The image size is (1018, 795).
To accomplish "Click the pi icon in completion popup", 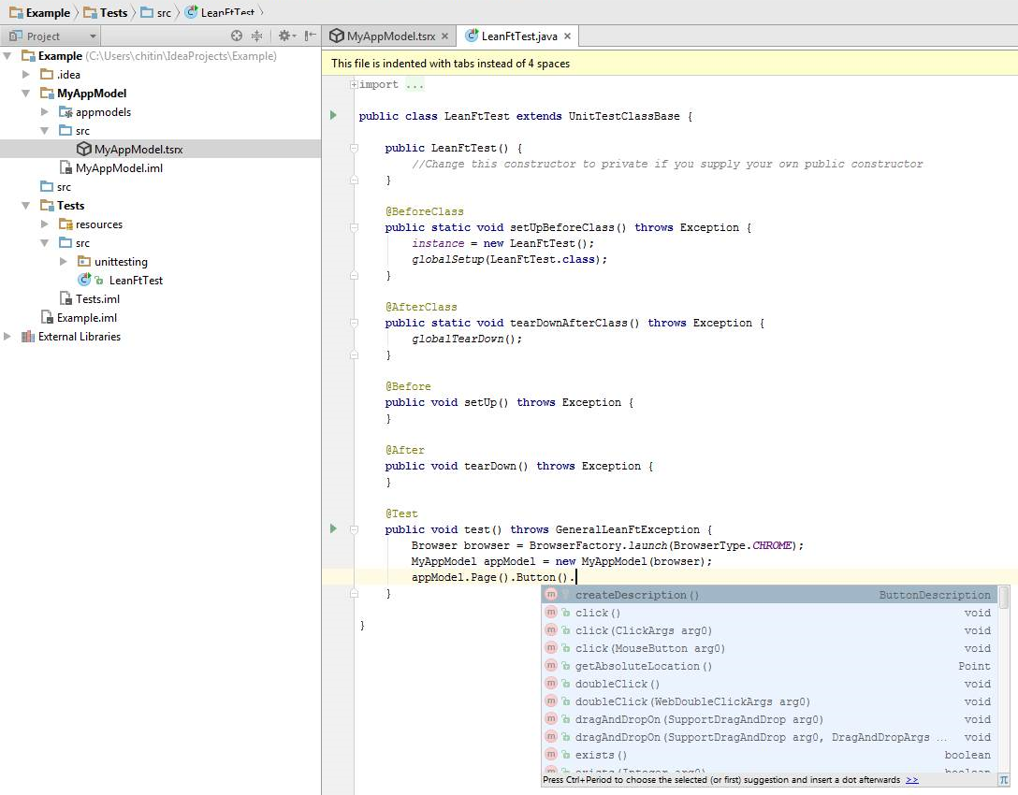I will pyautogui.click(x=1003, y=779).
